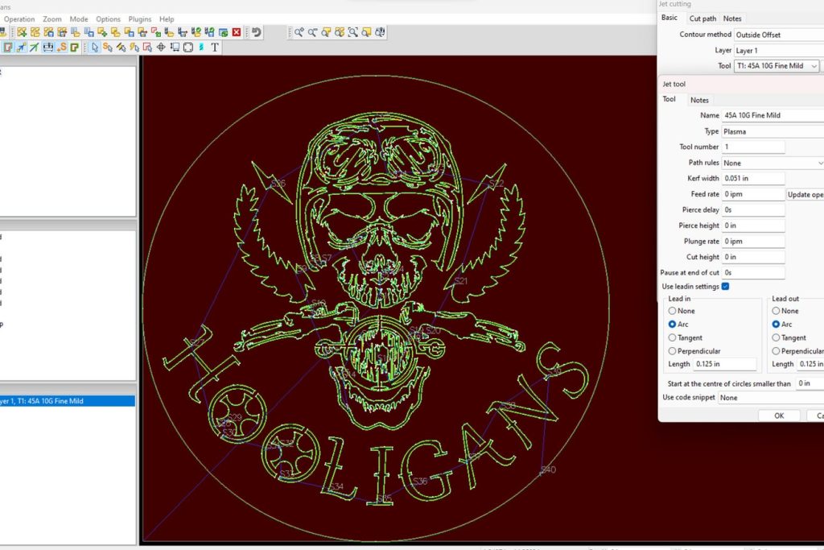Click the Kerf width input field
Viewport: 824px width, 550px height.
(x=752, y=179)
